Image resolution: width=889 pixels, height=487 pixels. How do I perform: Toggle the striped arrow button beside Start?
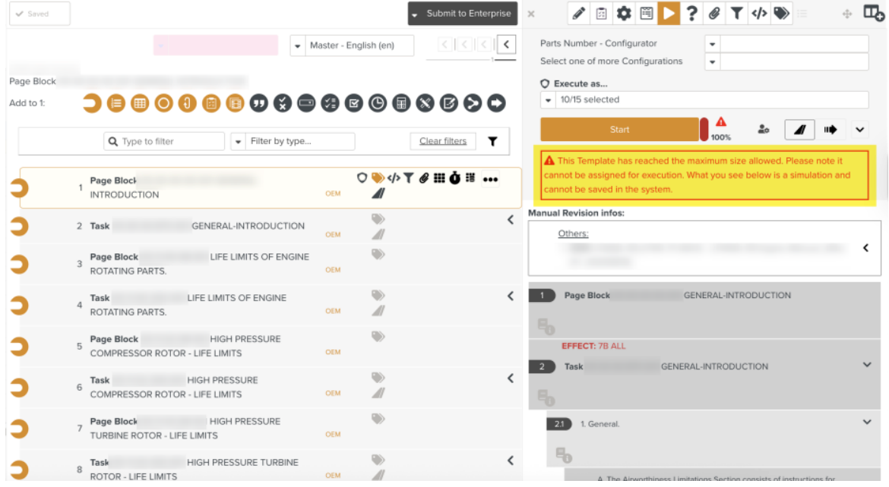coord(830,130)
